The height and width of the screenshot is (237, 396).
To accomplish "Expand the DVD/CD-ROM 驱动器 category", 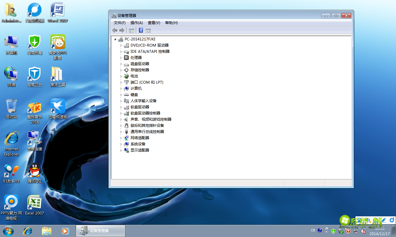I will pyautogui.click(x=122, y=45).
